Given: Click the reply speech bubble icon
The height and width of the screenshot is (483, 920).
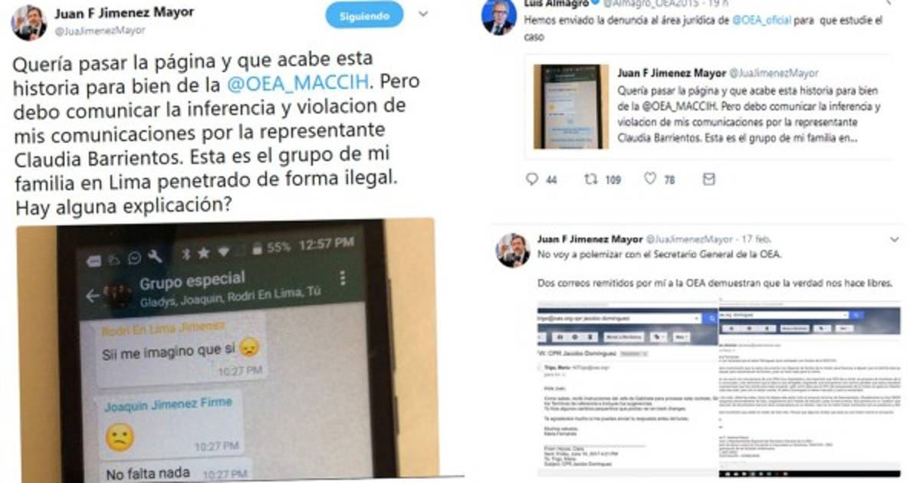Looking at the screenshot, I should [x=532, y=179].
